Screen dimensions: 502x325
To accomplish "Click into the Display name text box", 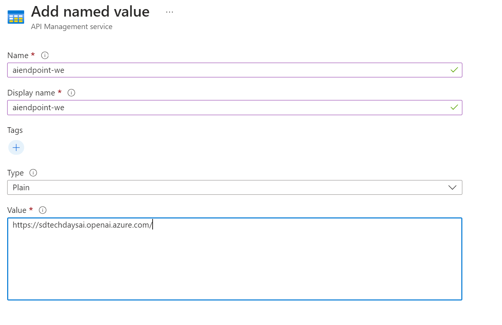I will tap(227, 108).
